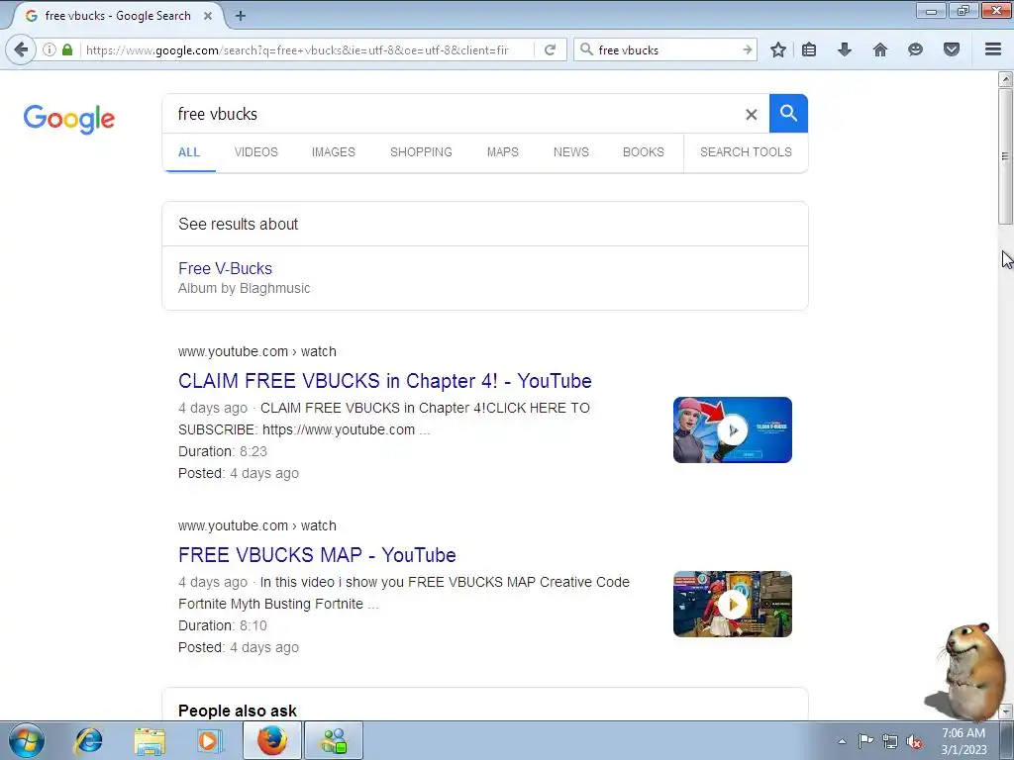Click the muted volume tray icon

coord(914,741)
